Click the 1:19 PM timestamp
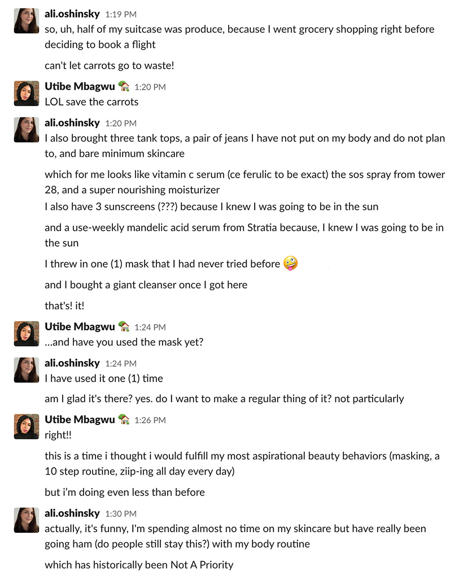 point(121,14)
